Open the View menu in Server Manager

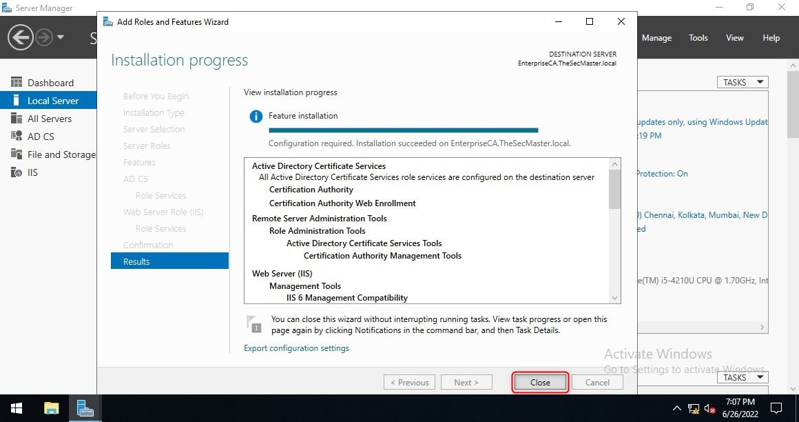click(735, 38)
